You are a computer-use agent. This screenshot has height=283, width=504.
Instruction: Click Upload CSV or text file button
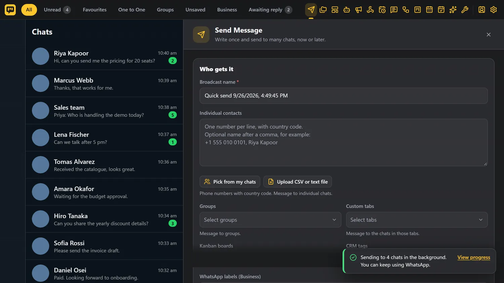click(x=298, y=182)
